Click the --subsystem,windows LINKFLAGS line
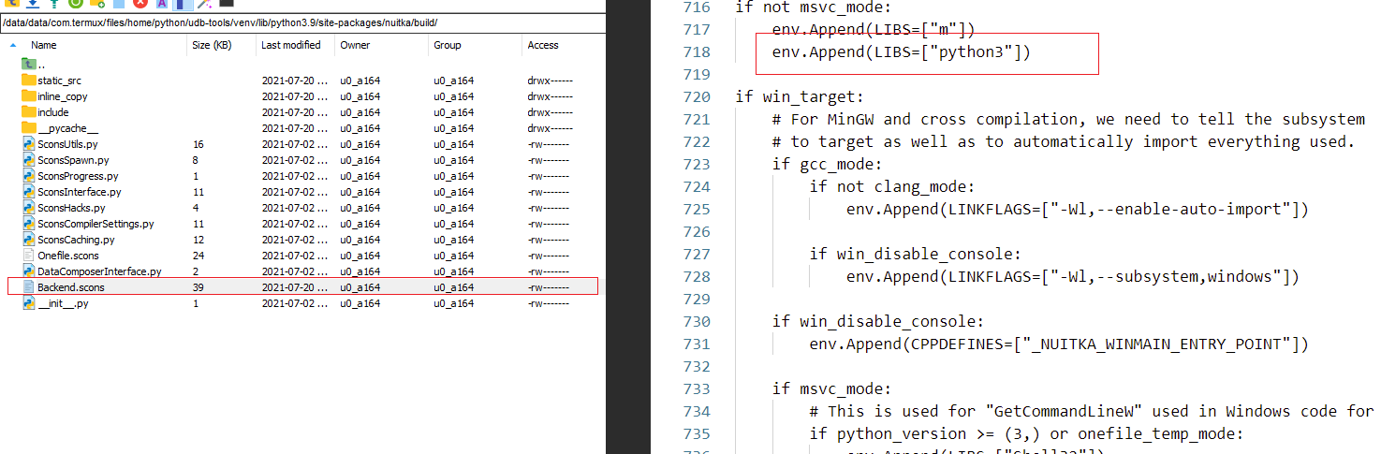1381x454 pixels. 1073,277
